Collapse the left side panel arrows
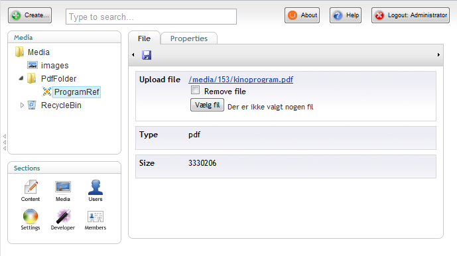Viewport: 457px width, 256px height. 5,142
